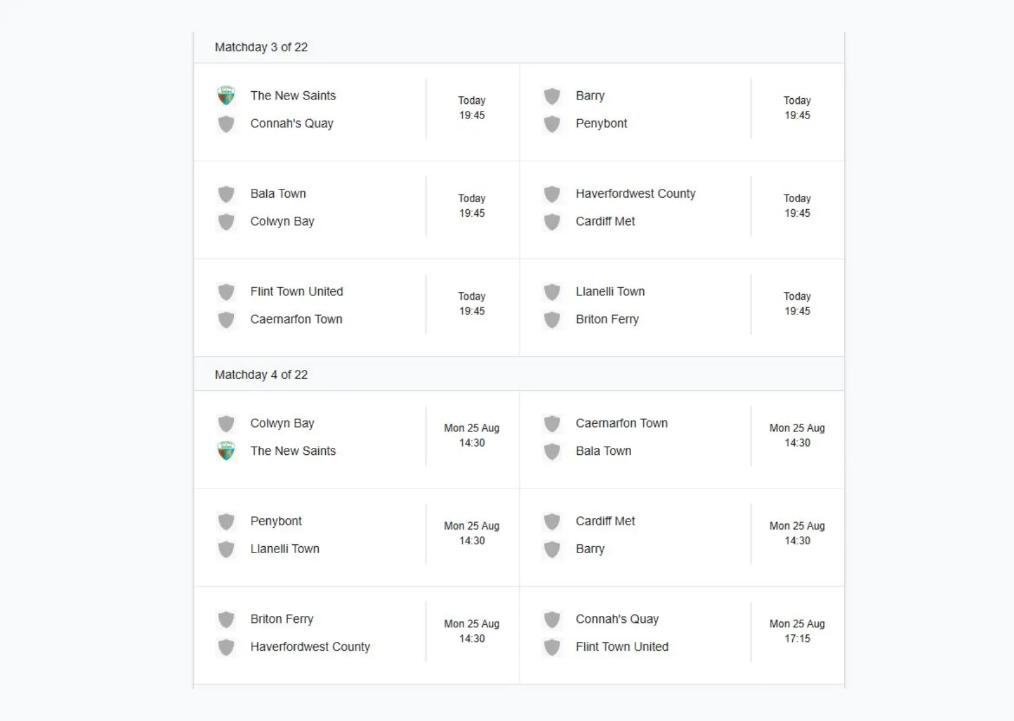Click Connah's Quay shield icon in Matchday 3
The image size is (1014, 721).
(x=226, y=124)
